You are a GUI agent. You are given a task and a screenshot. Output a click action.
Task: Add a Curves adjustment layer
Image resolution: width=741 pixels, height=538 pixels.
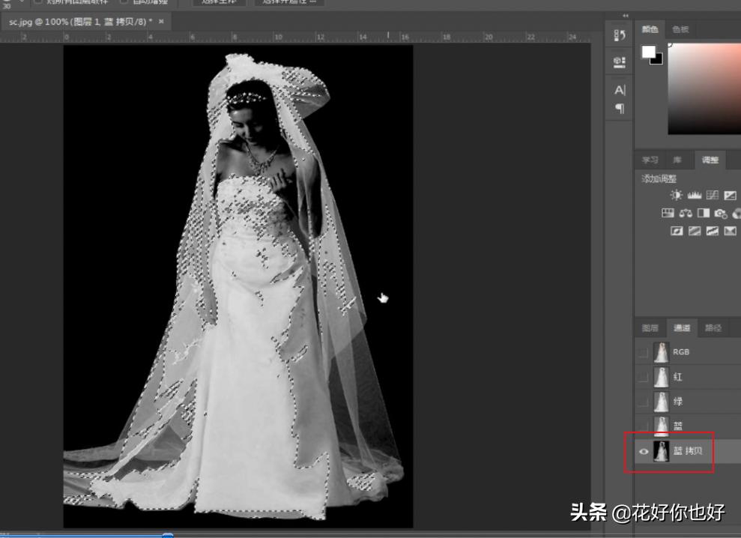[713, 193]
